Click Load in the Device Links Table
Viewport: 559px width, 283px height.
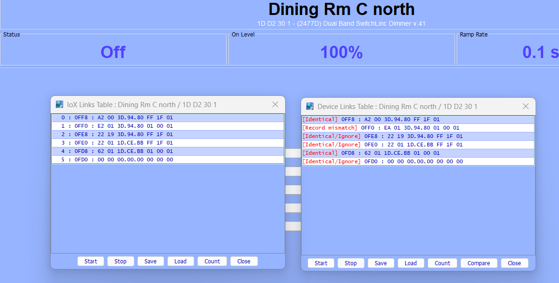coord(411,263)
